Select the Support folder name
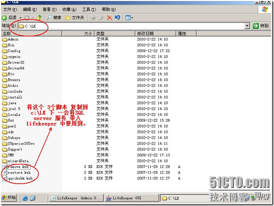 click(15, 149)
